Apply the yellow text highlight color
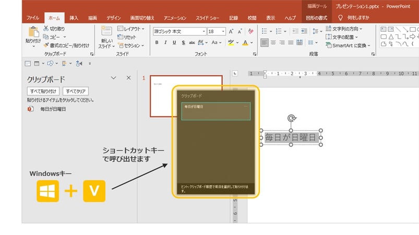This screenshot has height=235, width=419. [231, 43]
